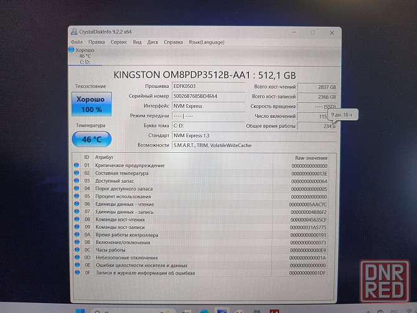Click raw value 000000000073
417x313 pixels.
308,243
